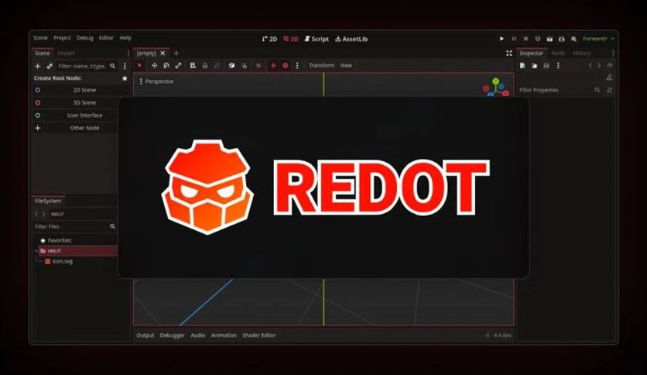Open scene tree extra options dots
647x375 pixels.
point(125,66)
